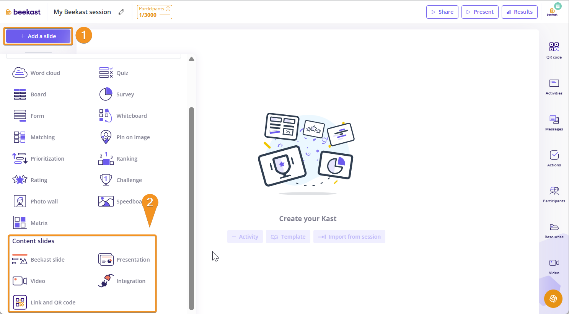The width and height of the screenshot is (569, 314).
Task: Open the QR code panel
Action: pyautogui.click(x=554, y=50)
